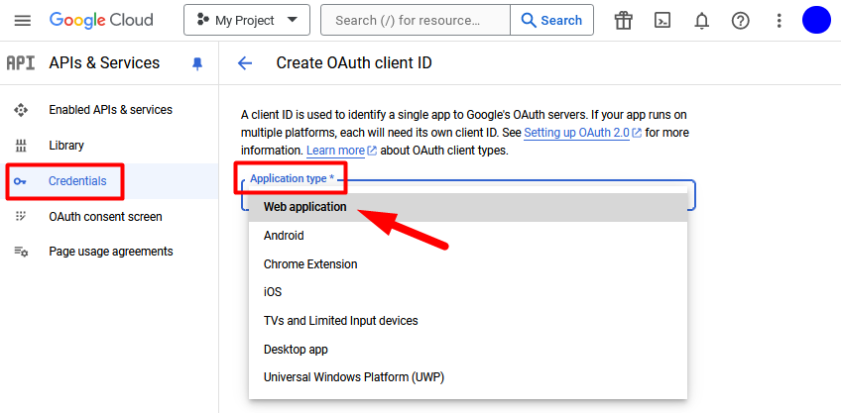Choose Android application type

click(468, 236)
